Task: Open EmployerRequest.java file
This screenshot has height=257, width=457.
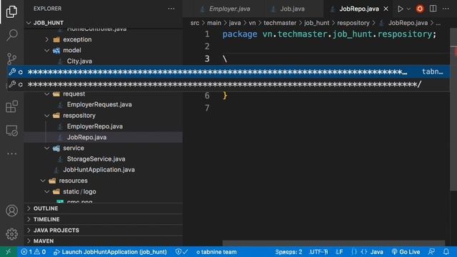Action: tap(99, 105)
